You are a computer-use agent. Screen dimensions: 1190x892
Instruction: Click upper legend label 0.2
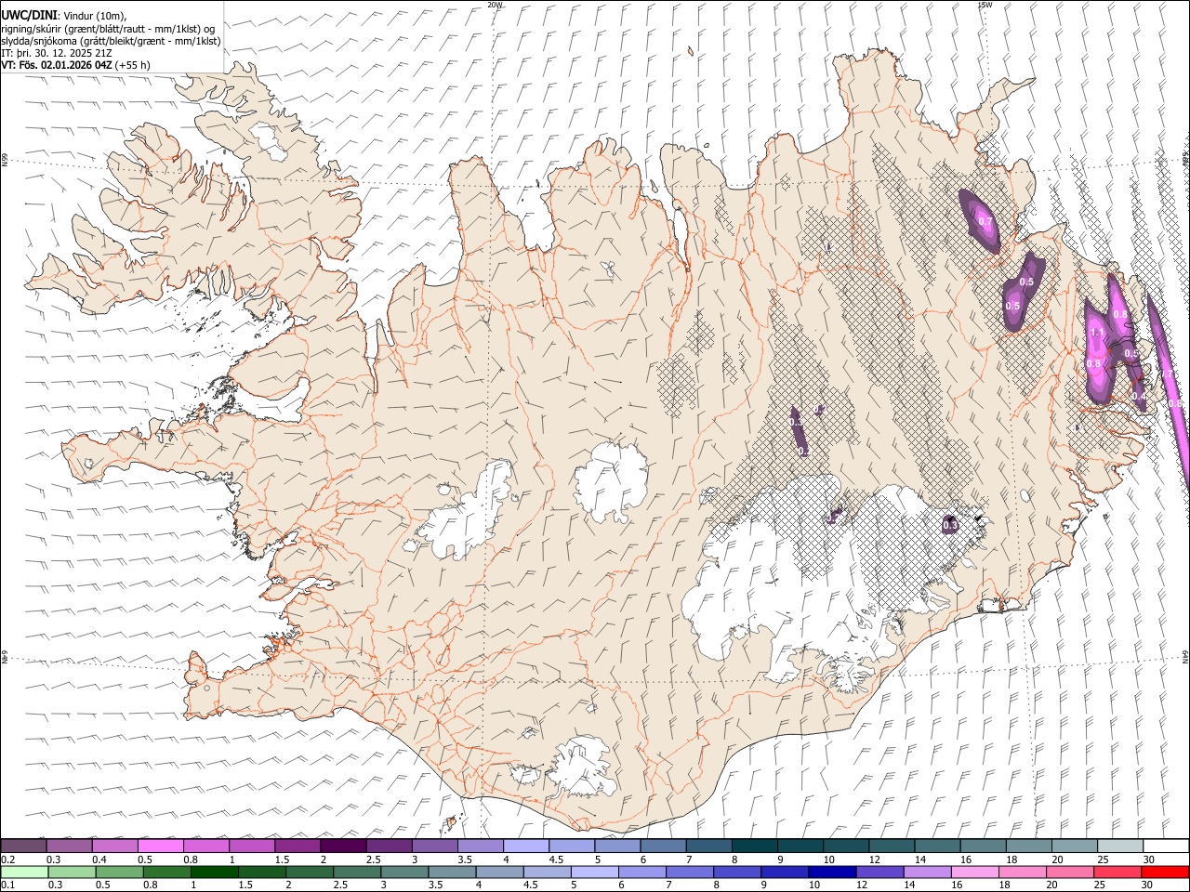(x=8, y=859)
